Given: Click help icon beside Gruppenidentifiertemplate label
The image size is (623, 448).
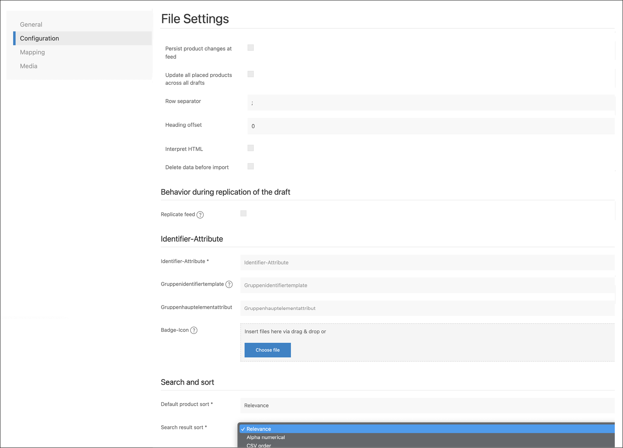Looking at the screenshot, I should tap(229, 284).
